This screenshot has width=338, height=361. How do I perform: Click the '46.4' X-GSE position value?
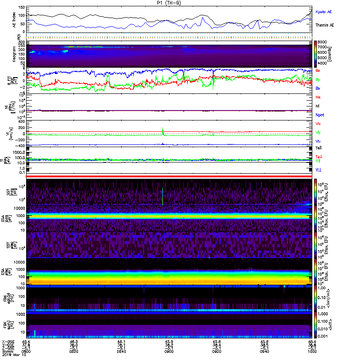pos(26,342)
